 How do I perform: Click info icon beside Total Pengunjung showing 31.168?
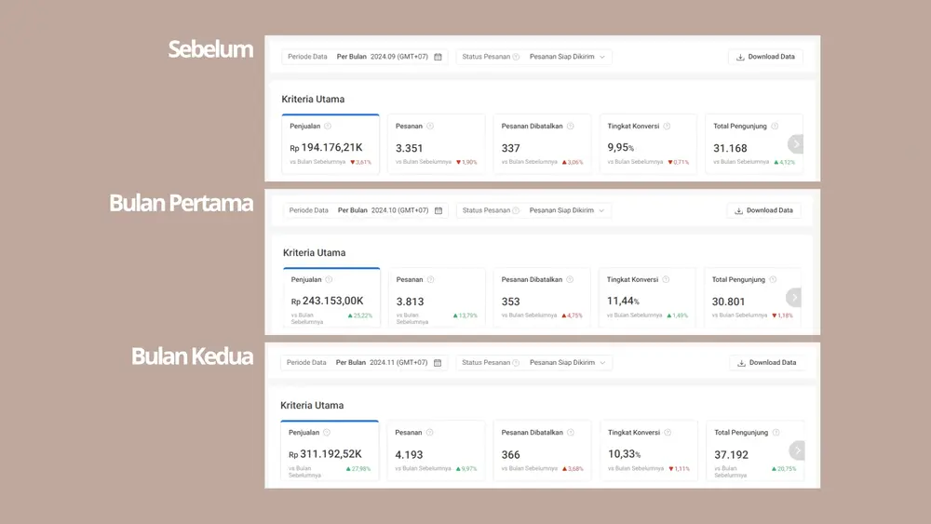pos(775,127)
